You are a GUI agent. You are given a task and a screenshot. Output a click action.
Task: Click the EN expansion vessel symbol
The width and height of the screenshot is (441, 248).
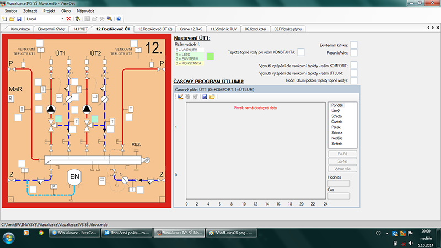74,177
